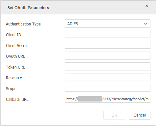Image resolution: width=156 pixels, height=126 pixels.
Task: Click the Callback URL label
Action: coord(17,100)
